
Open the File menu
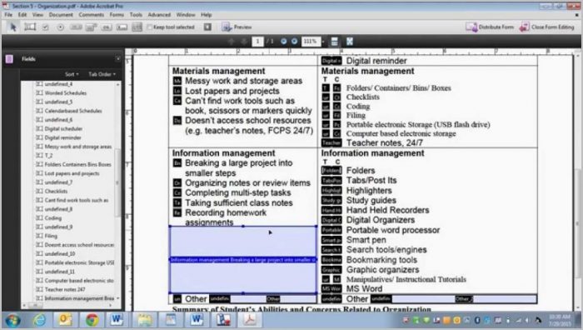coord(8,15)
